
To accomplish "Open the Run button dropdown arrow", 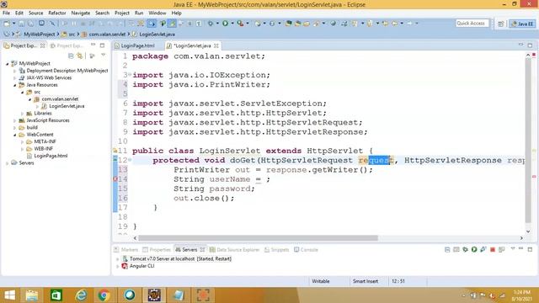I will pyautogui.click(x=232, y=24).
